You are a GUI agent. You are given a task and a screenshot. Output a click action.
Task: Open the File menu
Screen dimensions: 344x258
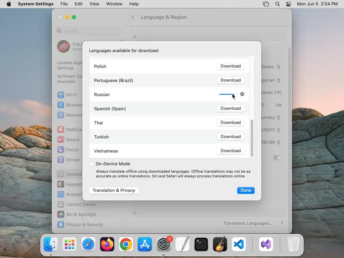click(x=64, y=4)
